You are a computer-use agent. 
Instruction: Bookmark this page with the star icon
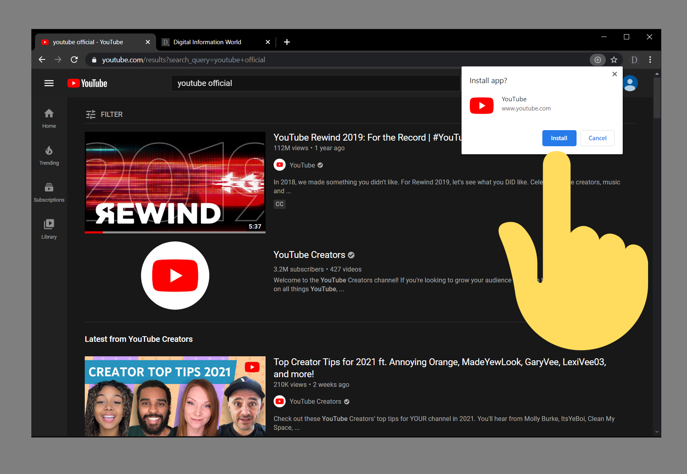(x=614, y=59)
